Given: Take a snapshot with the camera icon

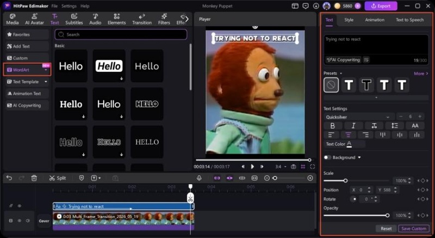Looking at the screenshot, I should pos(293,167).
